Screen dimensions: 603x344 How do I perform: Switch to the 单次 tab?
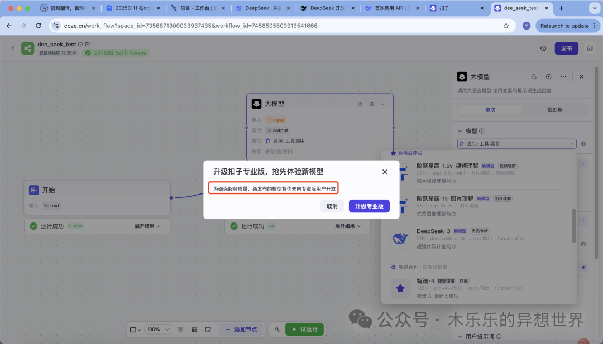coord(490,110)
